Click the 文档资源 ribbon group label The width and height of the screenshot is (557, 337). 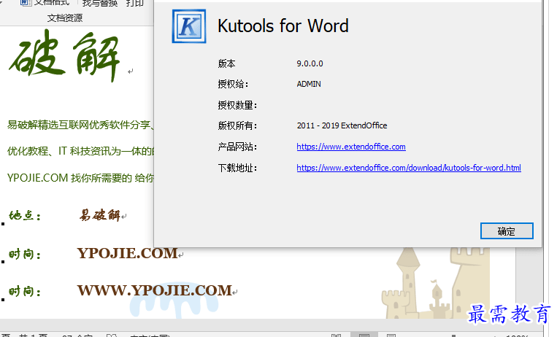pos(65,18)
